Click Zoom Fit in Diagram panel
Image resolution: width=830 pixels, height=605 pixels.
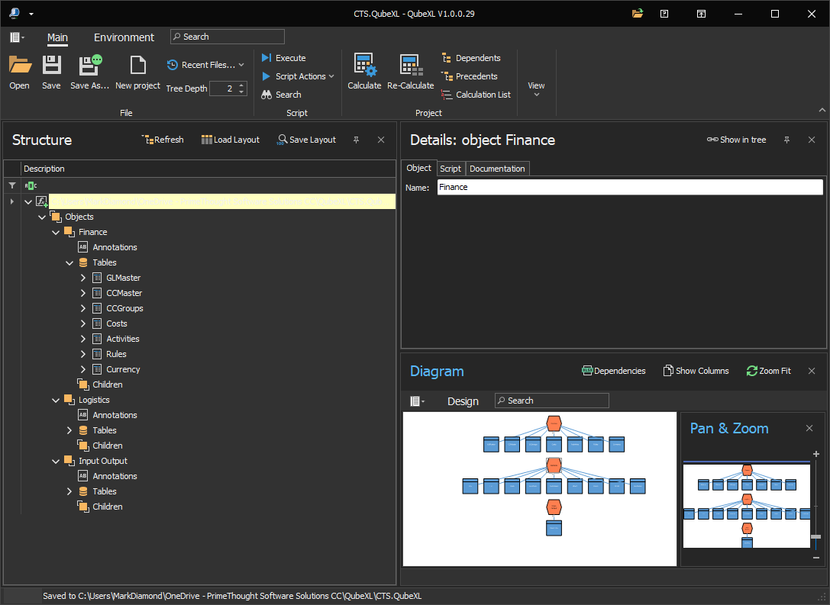coord(768,371)
